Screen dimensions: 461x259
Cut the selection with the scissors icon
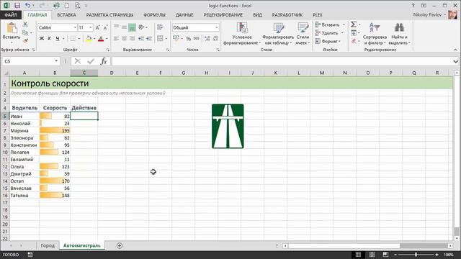click(x=25, y=24)
